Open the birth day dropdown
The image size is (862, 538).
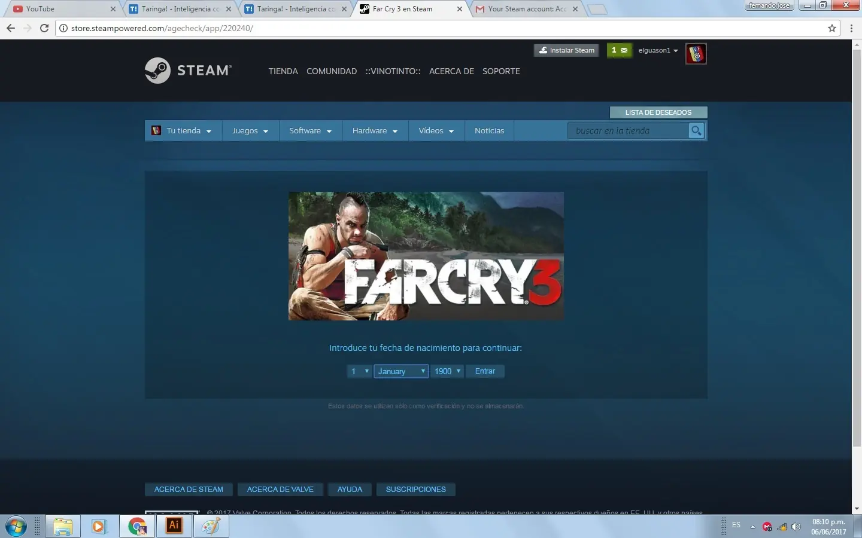pos(360,371)
